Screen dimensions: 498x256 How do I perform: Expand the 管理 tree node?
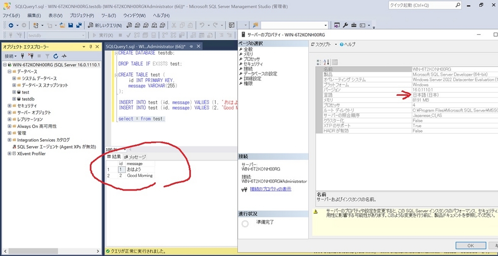coord(9,133)
